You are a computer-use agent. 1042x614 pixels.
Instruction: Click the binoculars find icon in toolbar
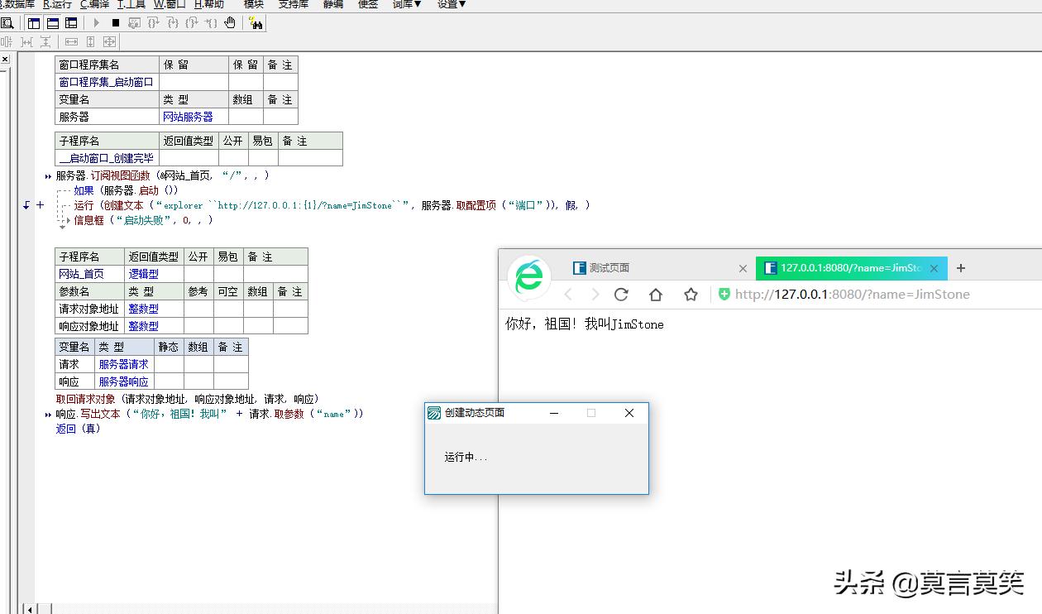coord(256,23)
